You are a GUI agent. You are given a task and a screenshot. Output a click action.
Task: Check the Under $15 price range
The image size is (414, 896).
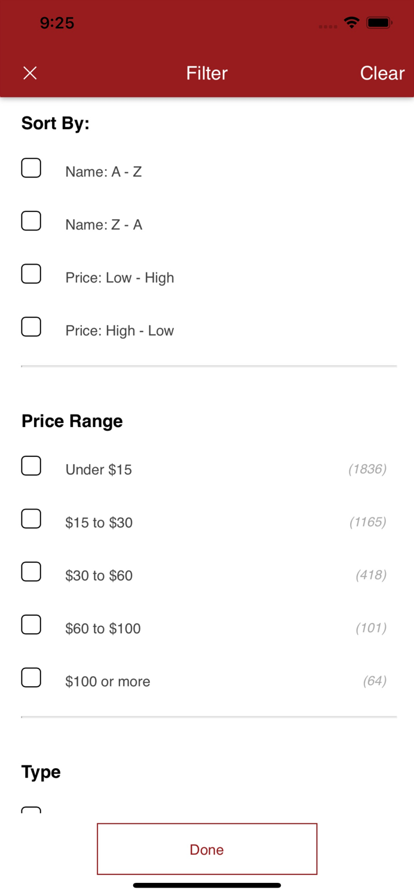point(31,466)
